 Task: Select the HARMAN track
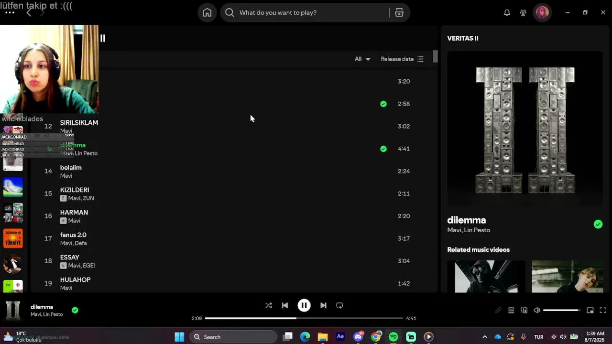pyautogui.click(x=74, y=213)
